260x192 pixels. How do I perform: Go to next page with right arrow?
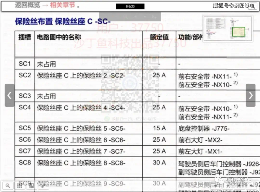click(251, 95)
